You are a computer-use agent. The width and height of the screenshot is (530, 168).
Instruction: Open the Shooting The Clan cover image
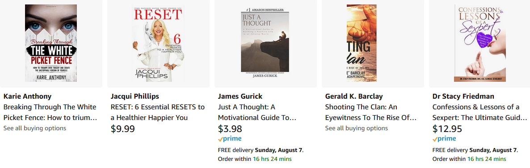[362, 43]
